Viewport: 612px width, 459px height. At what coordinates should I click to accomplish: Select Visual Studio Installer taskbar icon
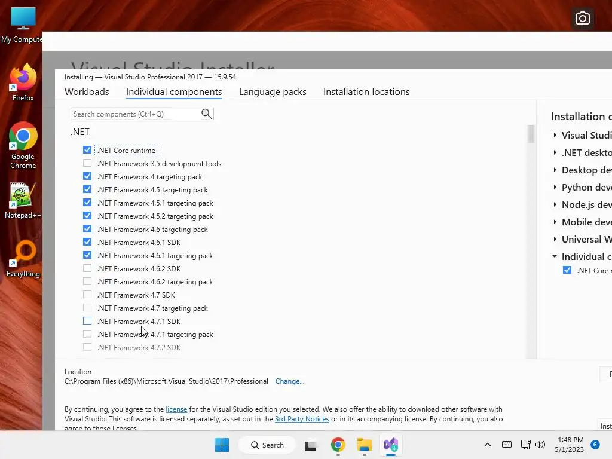391,445
